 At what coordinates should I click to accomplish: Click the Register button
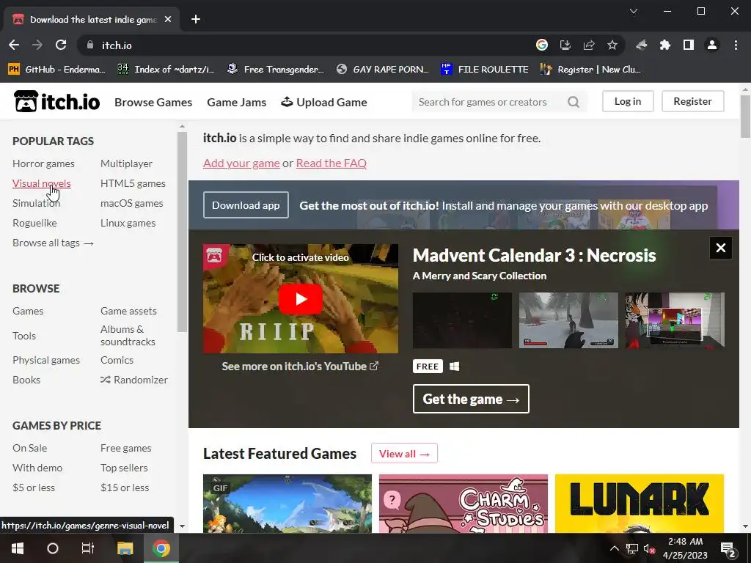[692, 101]
